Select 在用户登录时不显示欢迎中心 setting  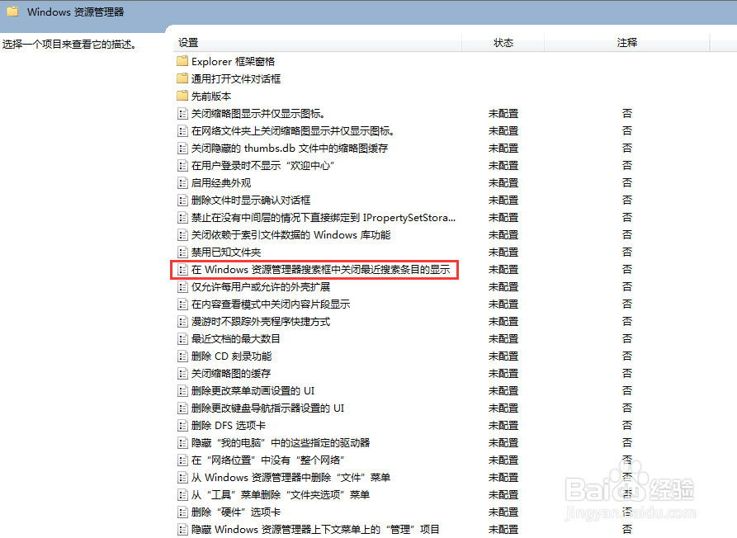tap(263, 165)
